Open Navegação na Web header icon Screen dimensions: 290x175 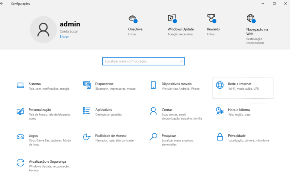tap(251, 19)
